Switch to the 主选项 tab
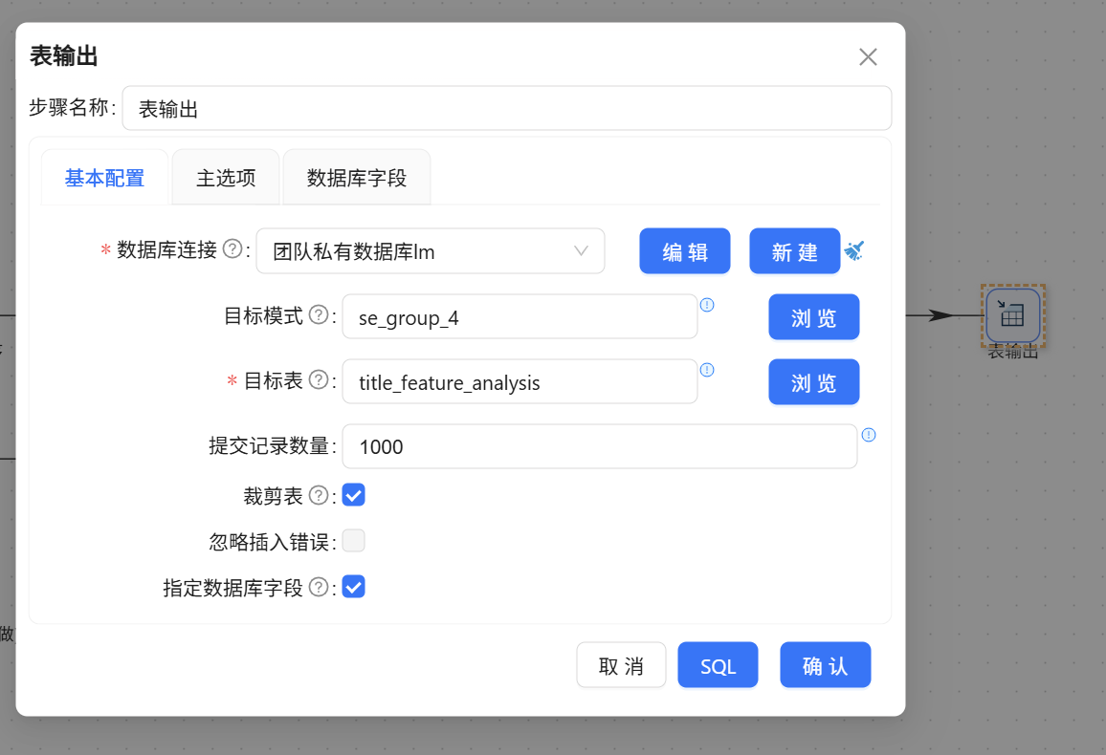Image resolution: width=1106 pixels, height=755 pixels. click(x=226, y=178)
